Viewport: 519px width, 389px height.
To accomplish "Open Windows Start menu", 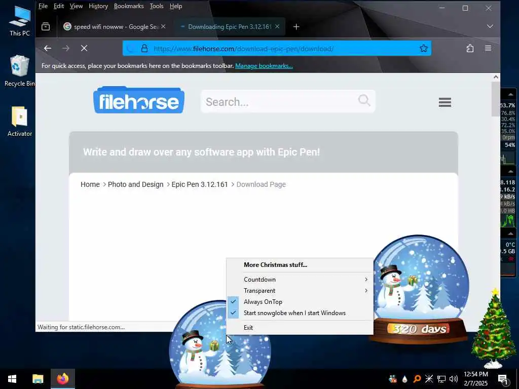I will tap(12, 379).
